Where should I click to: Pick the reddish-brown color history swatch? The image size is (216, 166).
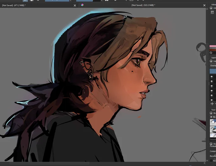(x=213, y=50)
